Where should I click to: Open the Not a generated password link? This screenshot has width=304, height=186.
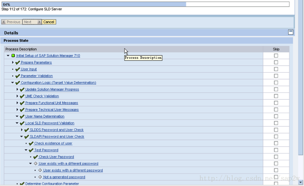coord(64,177)
